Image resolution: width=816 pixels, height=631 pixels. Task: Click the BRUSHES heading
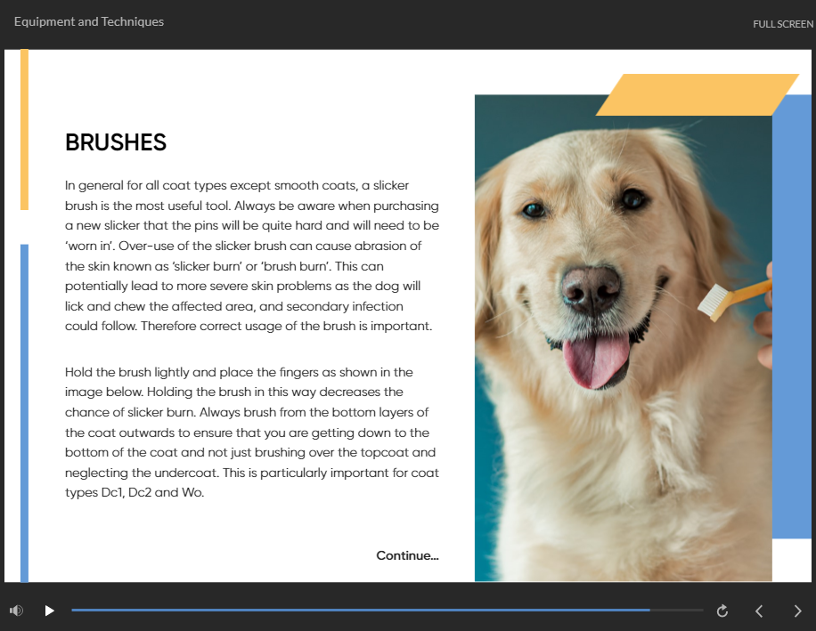[x=116, y=142]
